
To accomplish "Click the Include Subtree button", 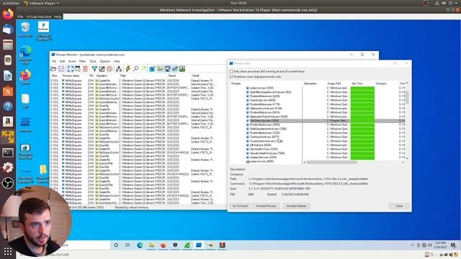I will [296, 206].
